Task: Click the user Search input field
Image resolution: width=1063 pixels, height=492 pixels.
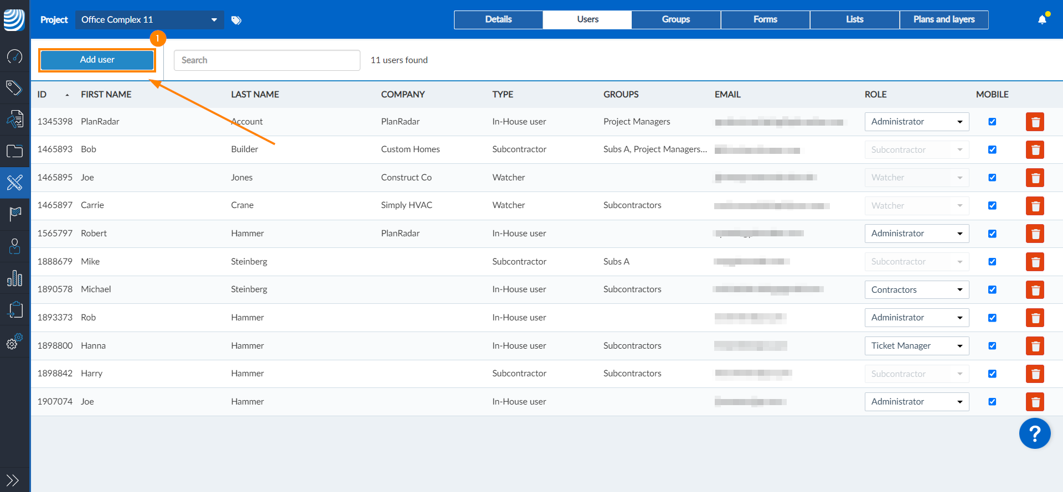Action: [267, 60]
